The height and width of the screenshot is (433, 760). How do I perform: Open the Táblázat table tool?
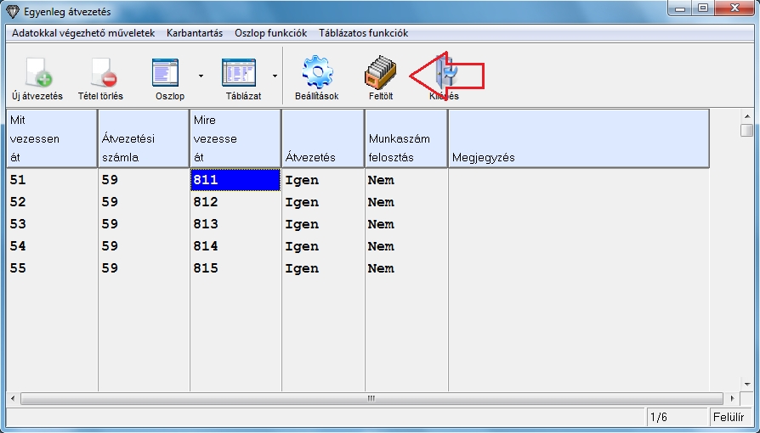tap(239, 74)
